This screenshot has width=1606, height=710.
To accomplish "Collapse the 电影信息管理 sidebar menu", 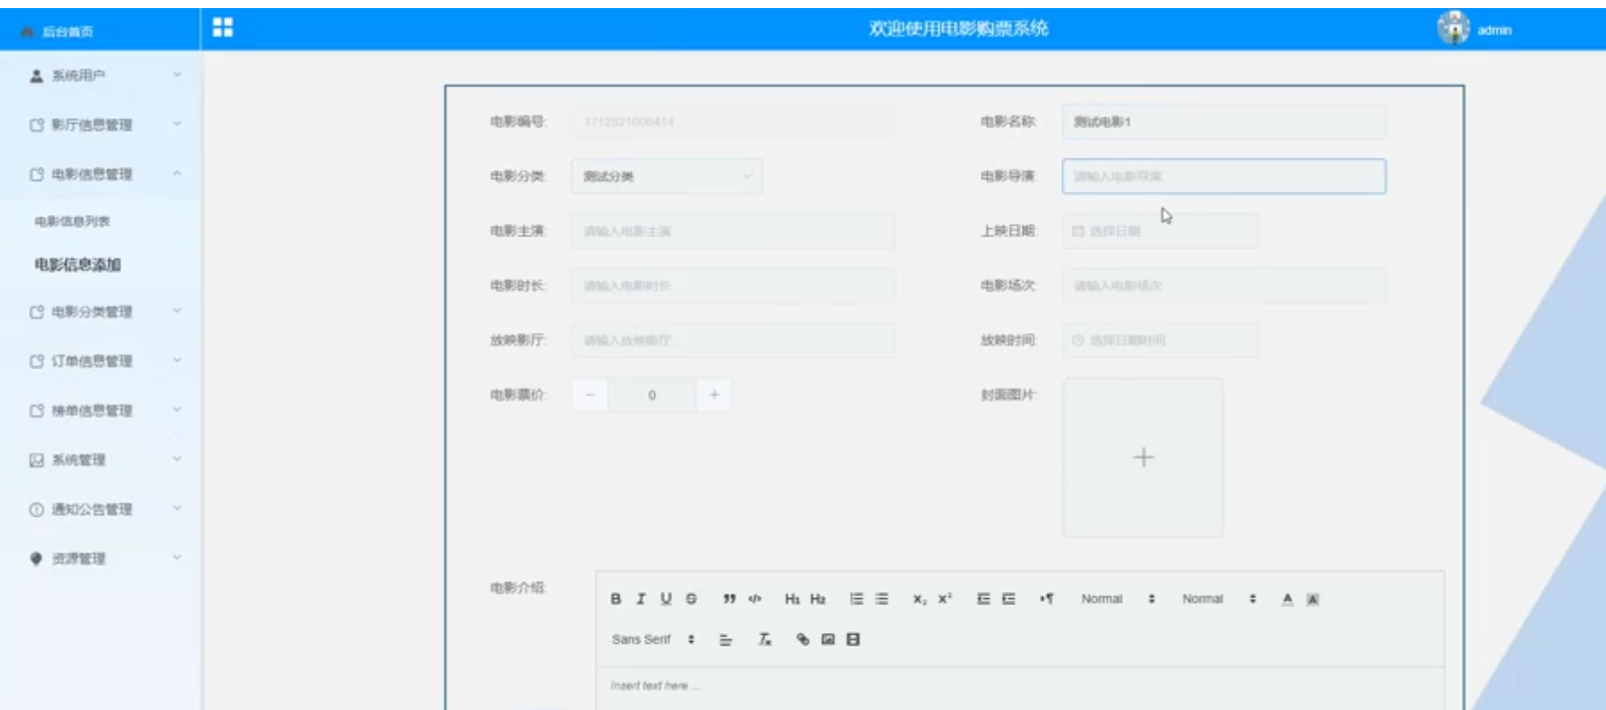I will (100, 174).
